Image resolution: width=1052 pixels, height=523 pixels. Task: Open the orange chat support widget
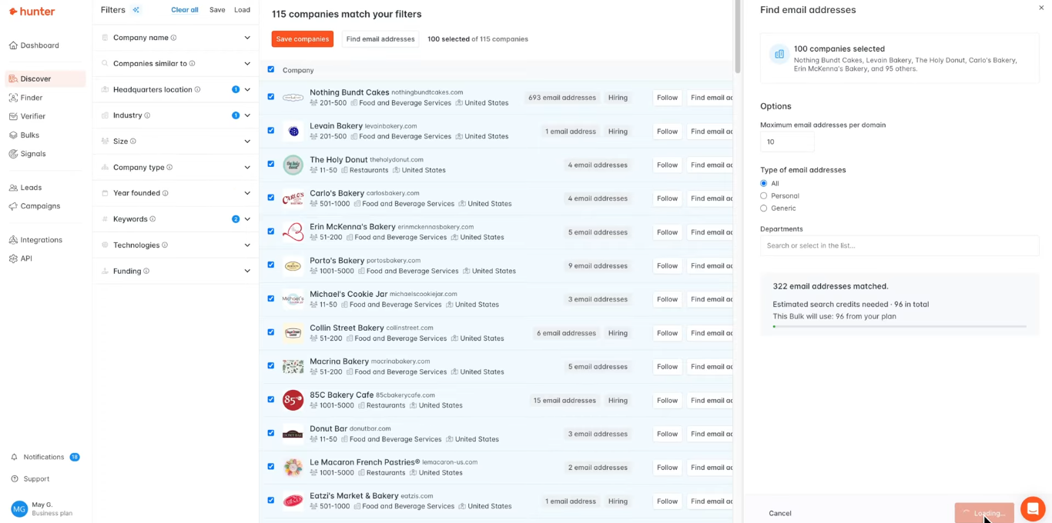coord(1032,508)
